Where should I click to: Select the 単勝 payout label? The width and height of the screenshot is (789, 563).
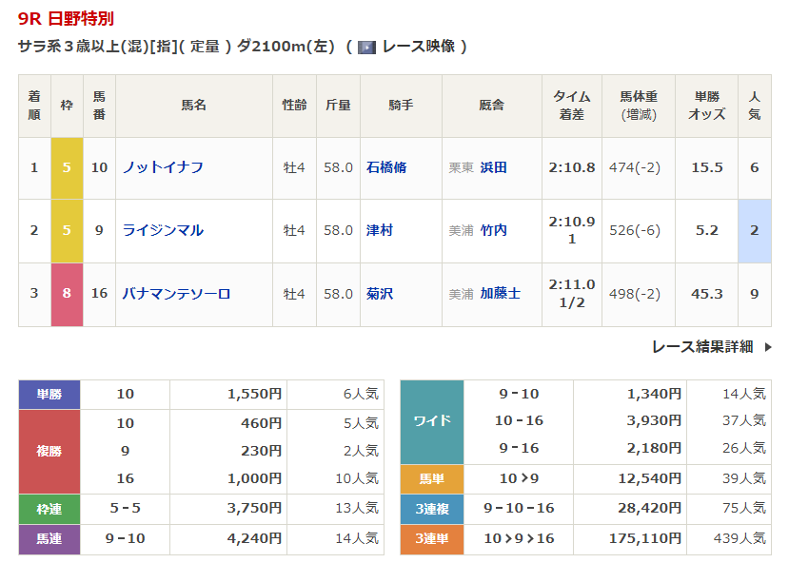[49, 394]
